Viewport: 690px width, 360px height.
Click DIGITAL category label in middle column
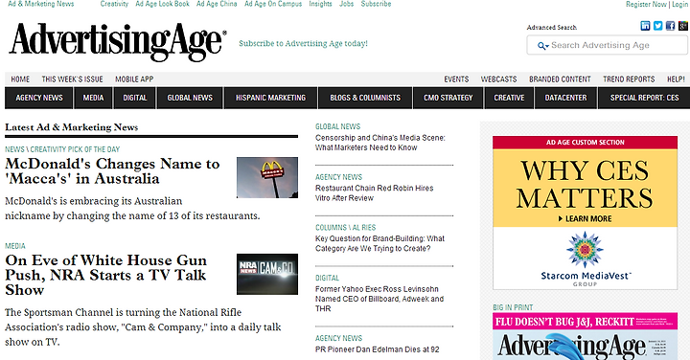tap(327, 279)
